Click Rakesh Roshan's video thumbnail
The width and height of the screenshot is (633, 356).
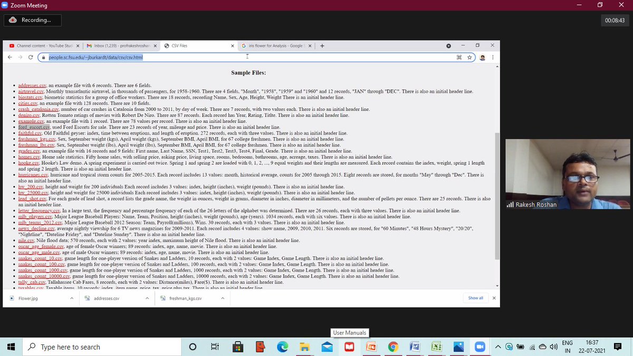568,174
